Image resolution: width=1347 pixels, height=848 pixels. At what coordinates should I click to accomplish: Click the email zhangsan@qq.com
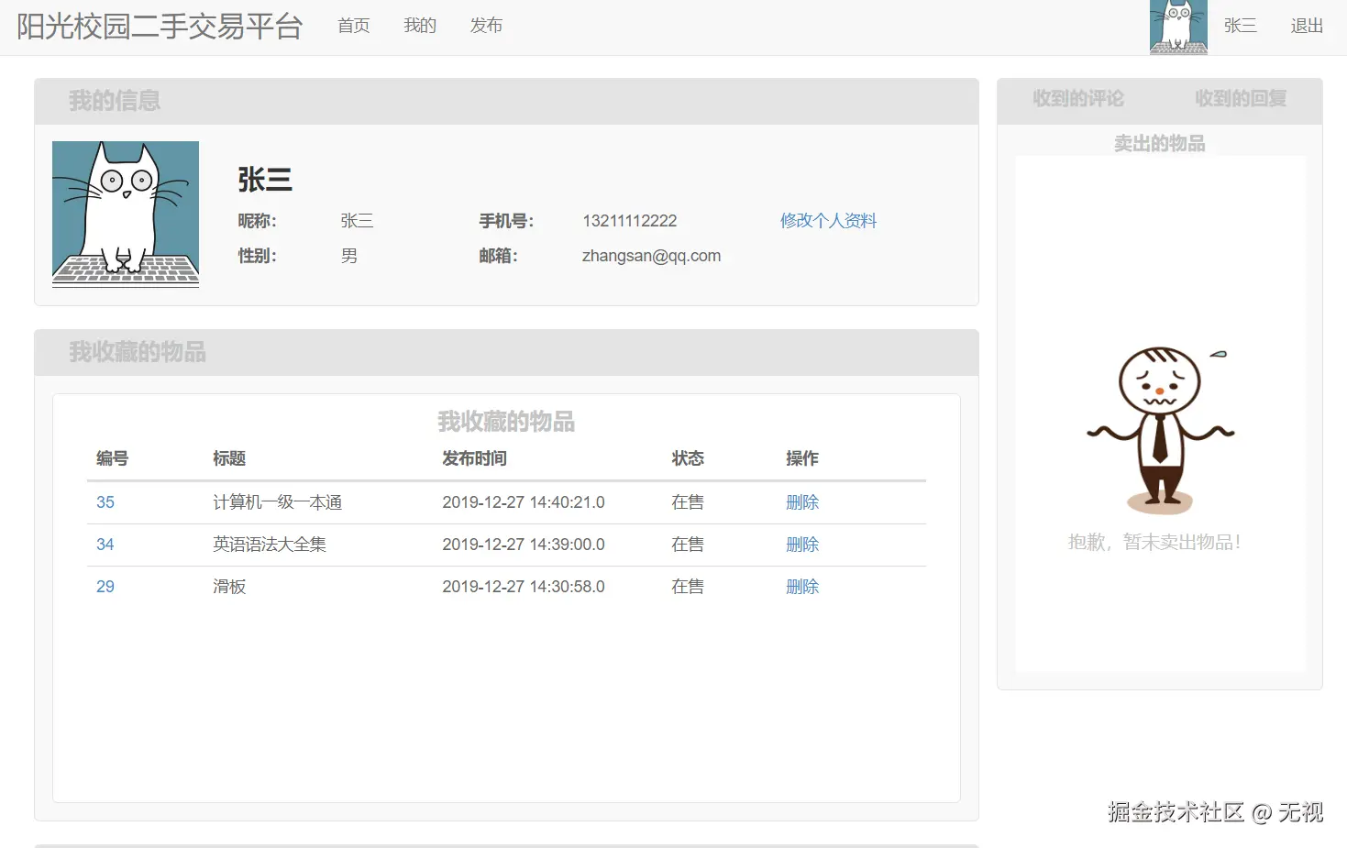tap(651, 256)
